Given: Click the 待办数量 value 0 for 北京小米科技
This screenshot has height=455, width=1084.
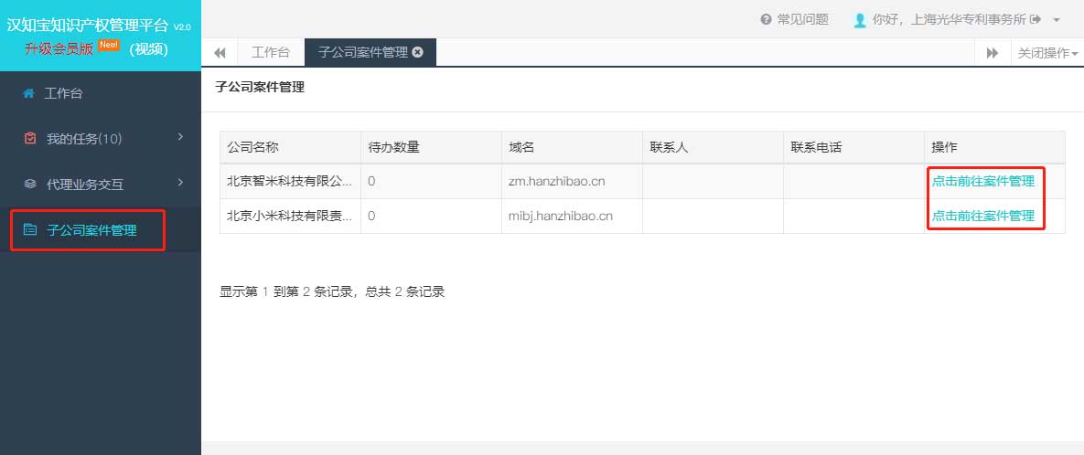Looking at the screenshot, I should [x=372, y=217].
